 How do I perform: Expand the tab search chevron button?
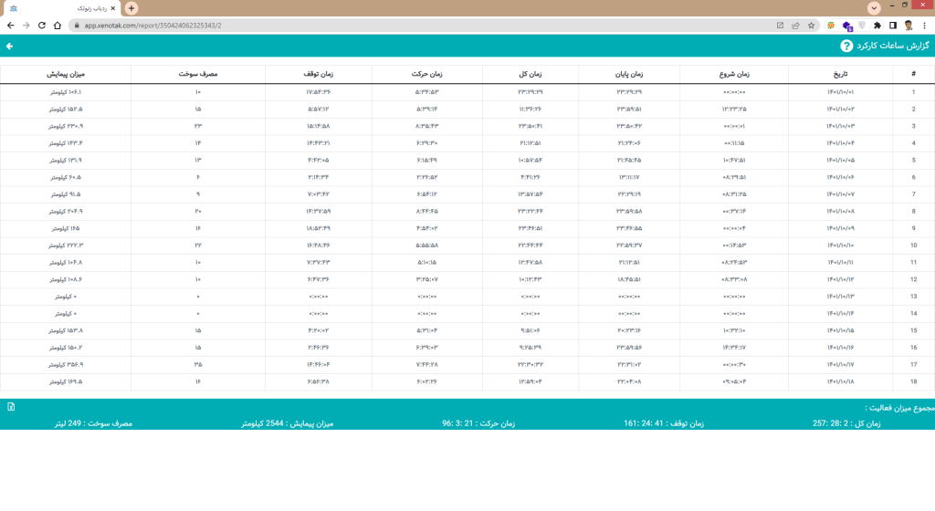click(x=875, y=8)
